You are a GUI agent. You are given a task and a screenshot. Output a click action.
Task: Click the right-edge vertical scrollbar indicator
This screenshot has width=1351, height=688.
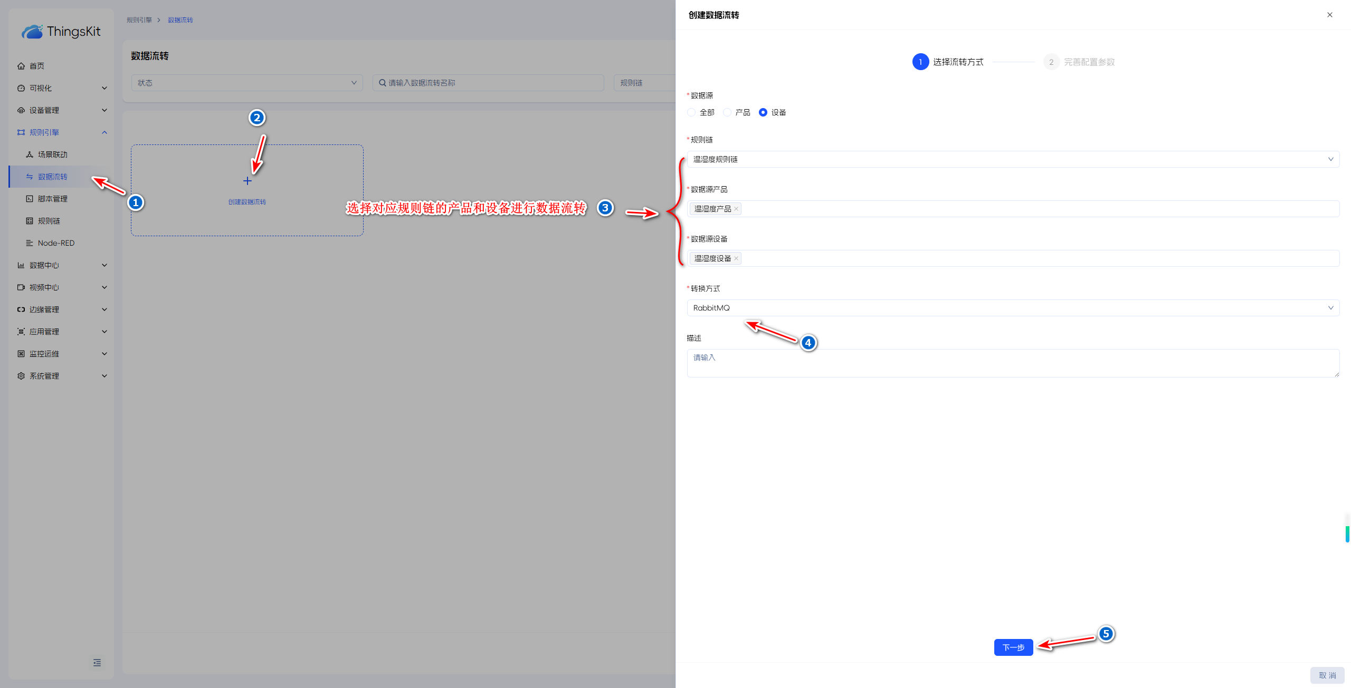1347,534
